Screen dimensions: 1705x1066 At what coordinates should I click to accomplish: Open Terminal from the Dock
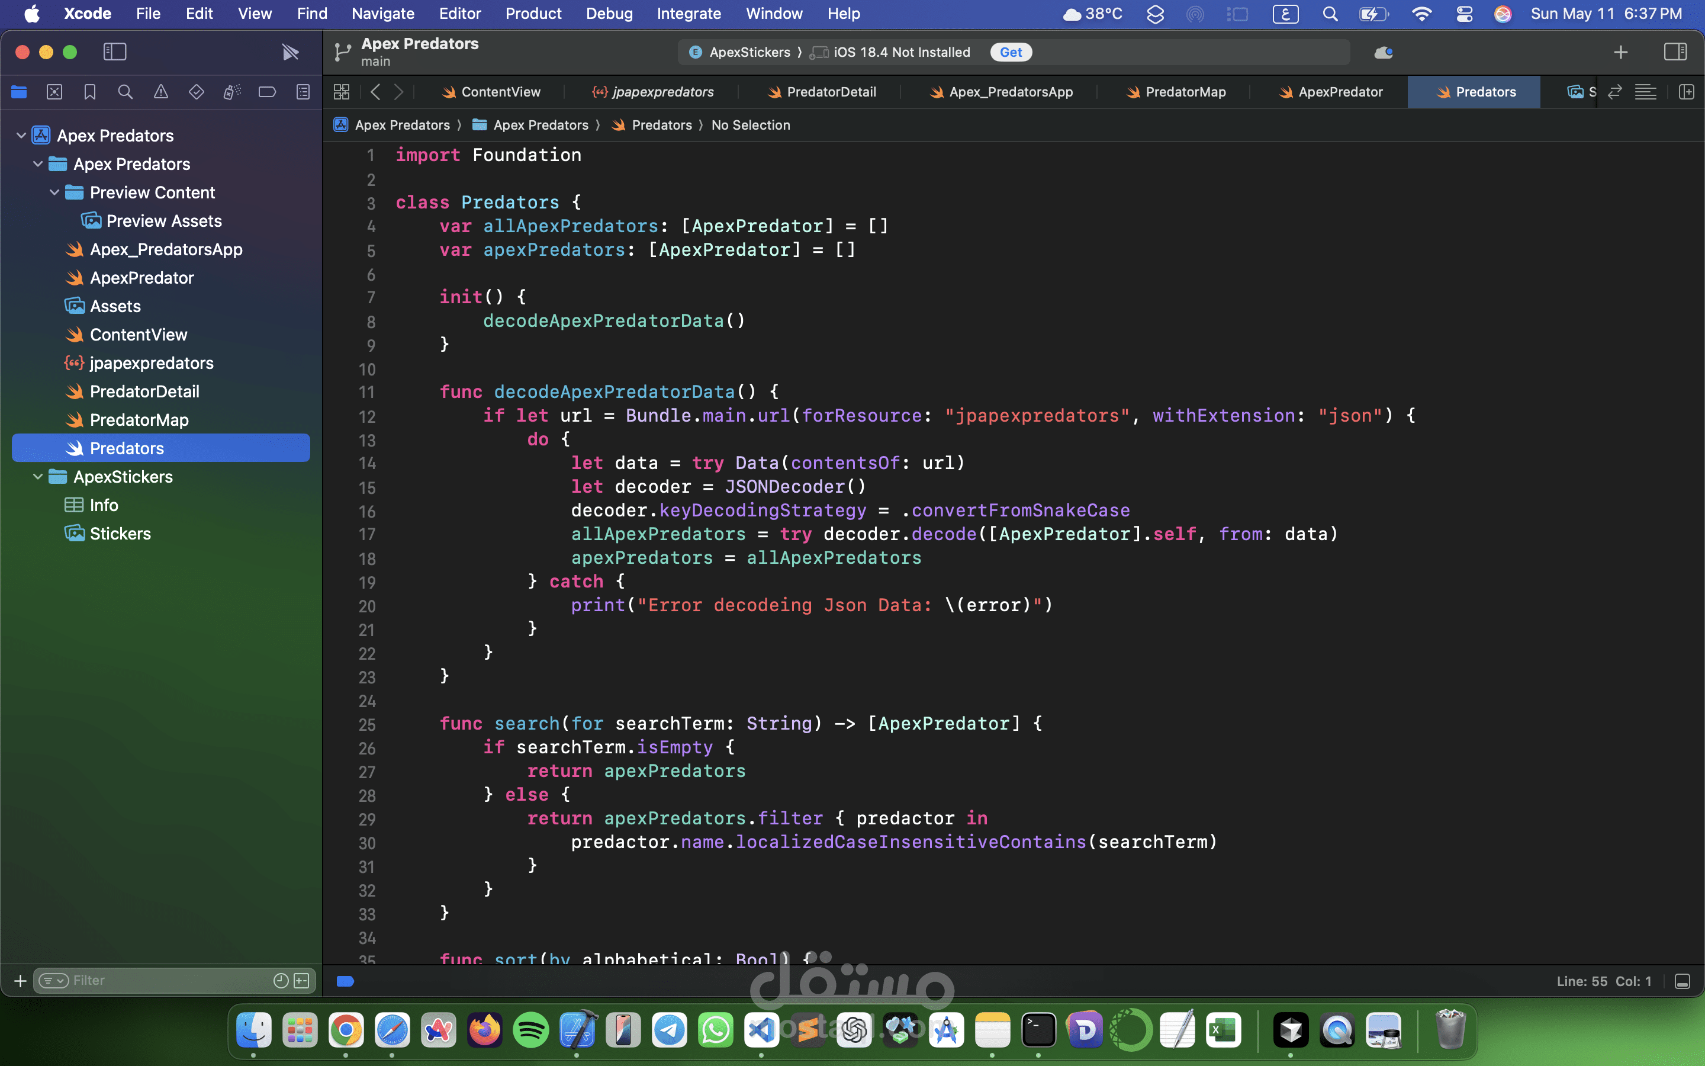click(x=1038, y=1030)
